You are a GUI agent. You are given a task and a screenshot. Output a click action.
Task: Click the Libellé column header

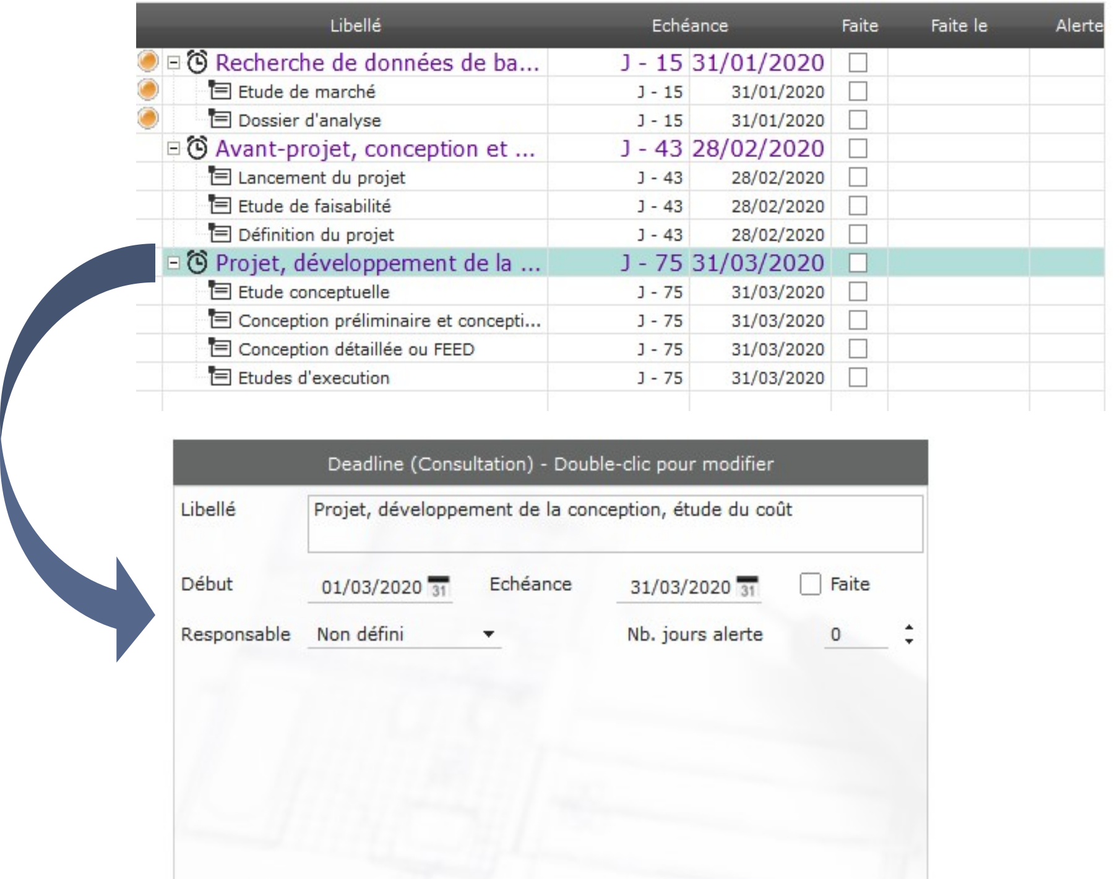[355, 26]
